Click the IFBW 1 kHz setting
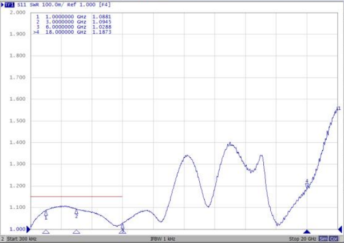The image size is (344, 243). [x=163, y=238]
